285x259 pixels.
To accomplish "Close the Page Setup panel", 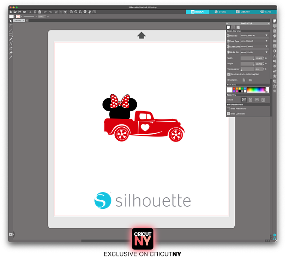I will (x=269, y=24).
